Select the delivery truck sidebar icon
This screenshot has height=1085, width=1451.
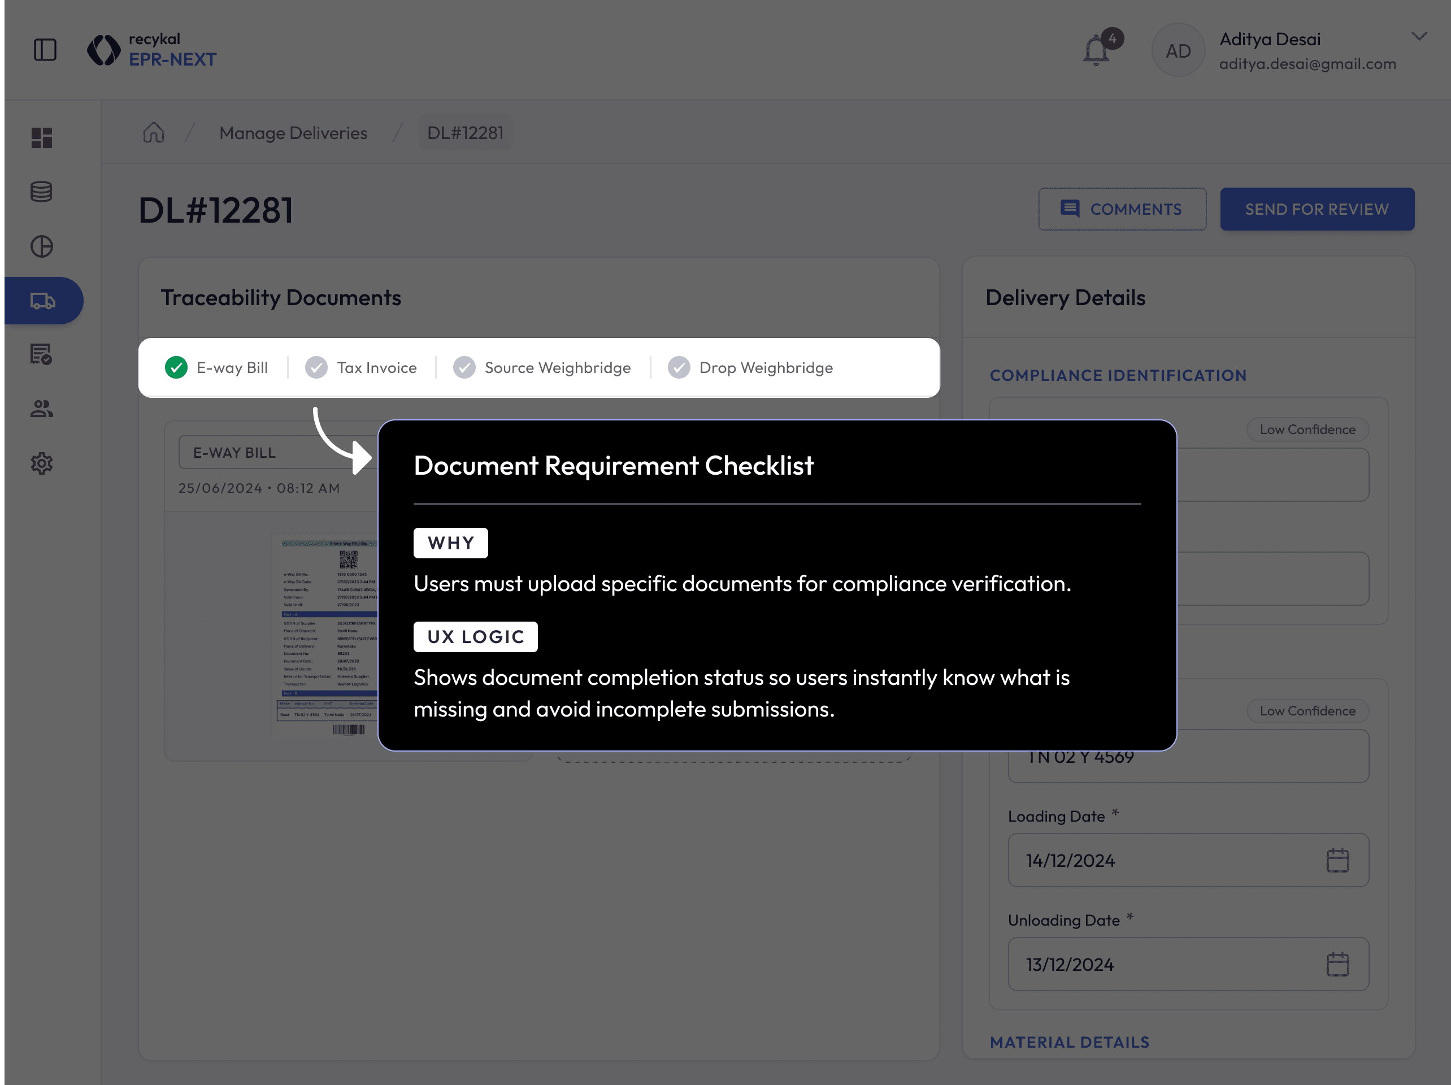(44, 301)
